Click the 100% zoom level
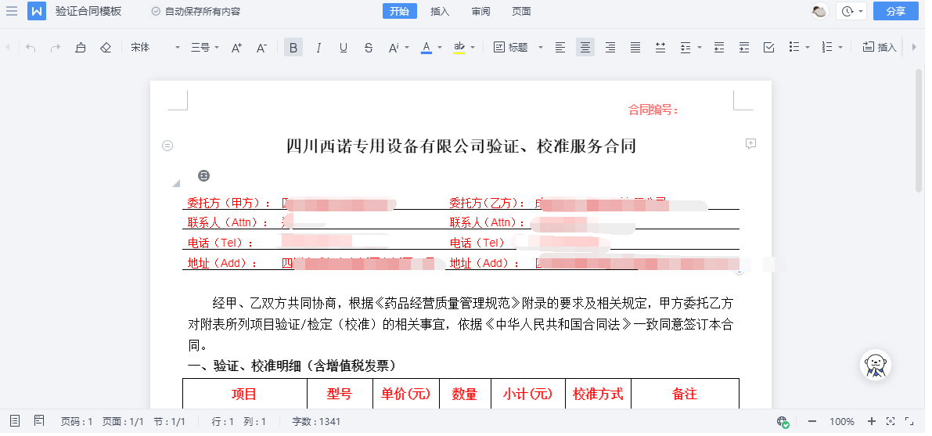The width and height of the screenshot is (932, 436). point(842,422)
